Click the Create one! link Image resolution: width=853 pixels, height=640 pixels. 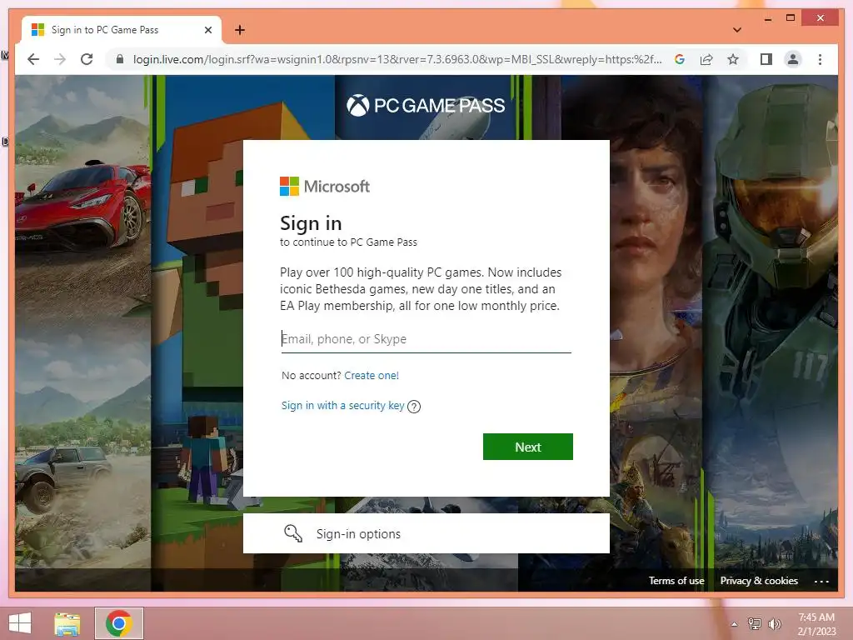[372, 376]
